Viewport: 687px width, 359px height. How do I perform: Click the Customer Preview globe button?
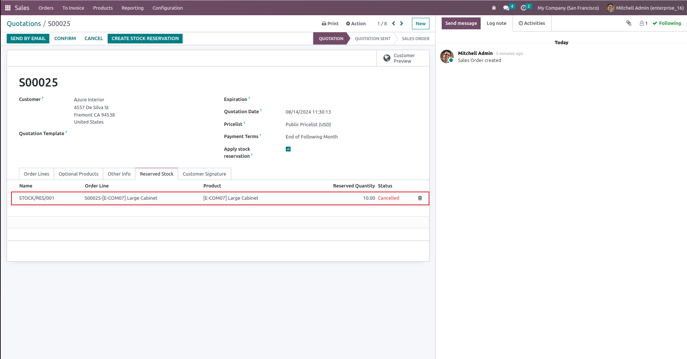pyautogui.click(x=403, y=58)
